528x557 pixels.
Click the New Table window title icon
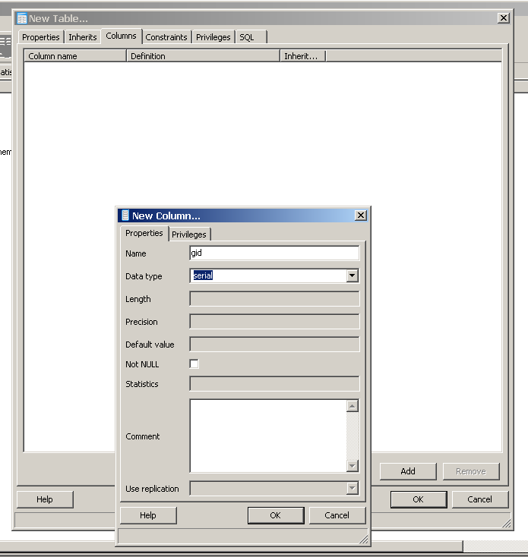pos(22,18)
